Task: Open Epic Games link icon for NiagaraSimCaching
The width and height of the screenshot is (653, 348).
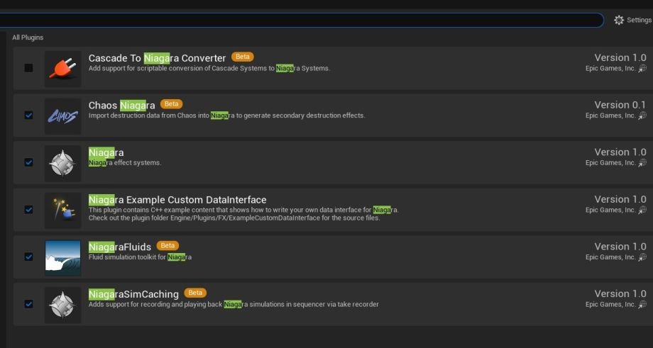Action: point(642,304)
